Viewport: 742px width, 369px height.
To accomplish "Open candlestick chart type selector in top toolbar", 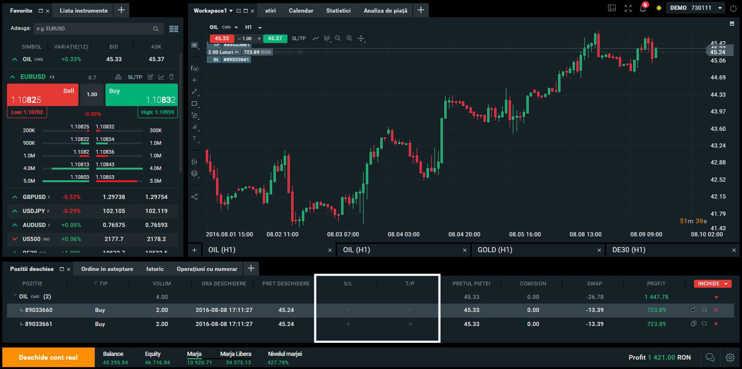I will (327, 38).
